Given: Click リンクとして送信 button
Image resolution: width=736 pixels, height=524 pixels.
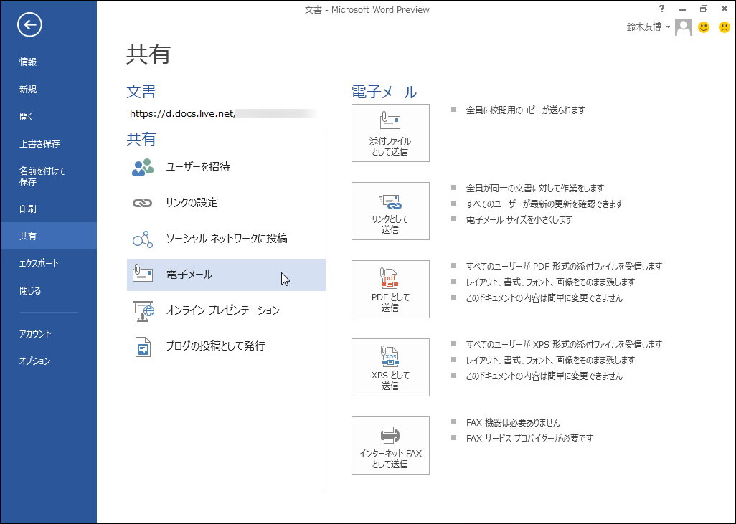Looking at the screenshot, I should click(x=390, y=211).
